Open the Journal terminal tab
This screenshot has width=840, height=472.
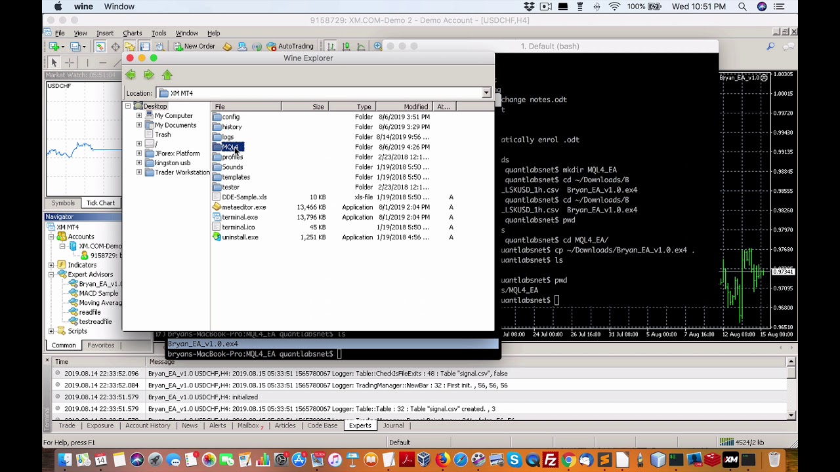coord(393,425)
